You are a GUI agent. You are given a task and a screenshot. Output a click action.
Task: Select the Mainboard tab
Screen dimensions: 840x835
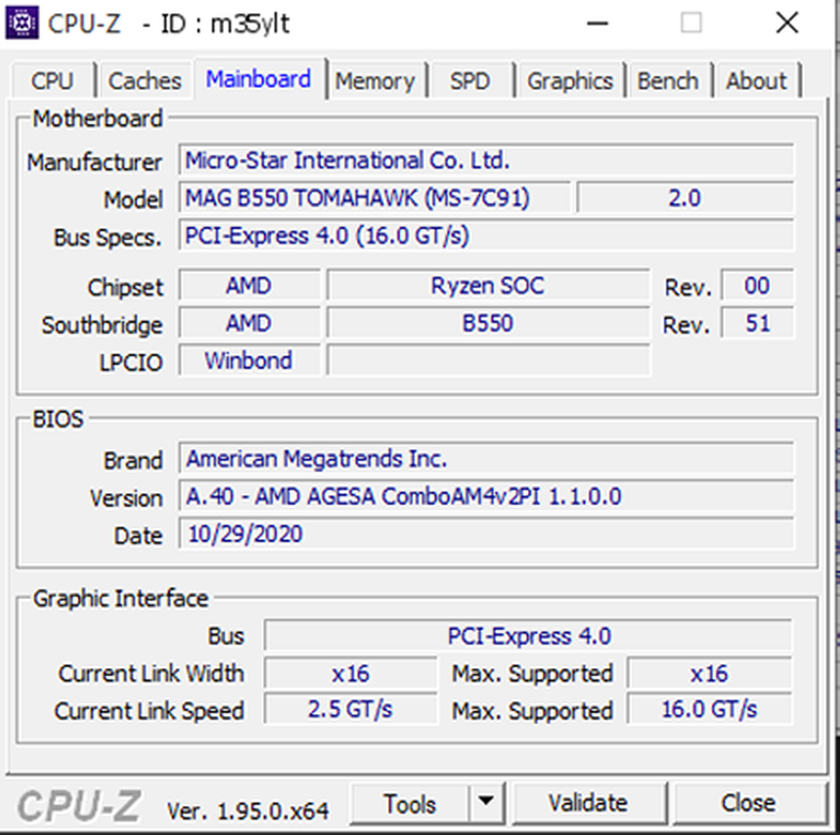click(259, 79)
